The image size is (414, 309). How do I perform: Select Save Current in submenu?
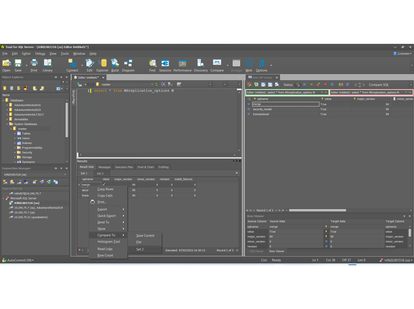pos(145,235)
